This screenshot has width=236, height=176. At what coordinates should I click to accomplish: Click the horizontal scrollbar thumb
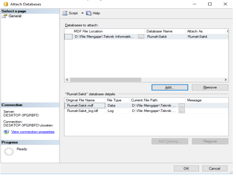tap(106, 80)
